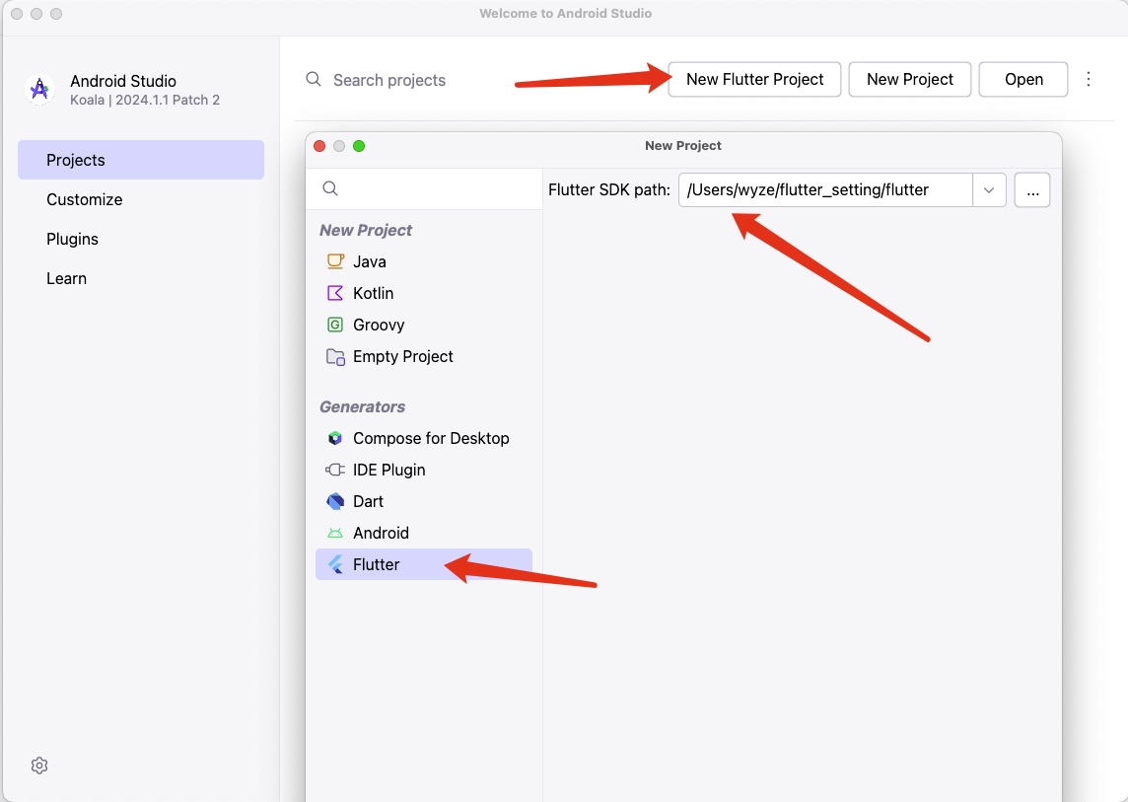Screen dimensions: 1128x802
Task: Close the New Project dialog with red button
Action: click(320, 146)
